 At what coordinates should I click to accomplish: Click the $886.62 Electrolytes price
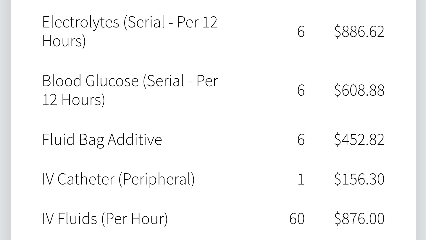click(x=359, y=31)
